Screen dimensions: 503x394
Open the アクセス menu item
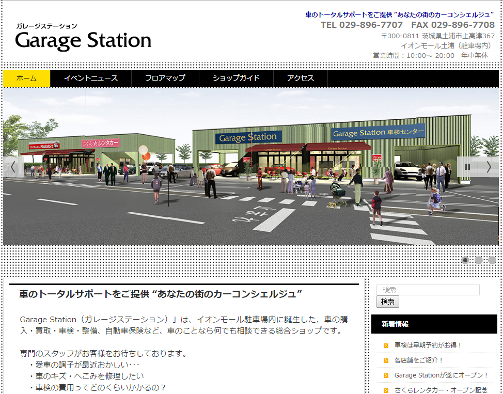(300, 78)
